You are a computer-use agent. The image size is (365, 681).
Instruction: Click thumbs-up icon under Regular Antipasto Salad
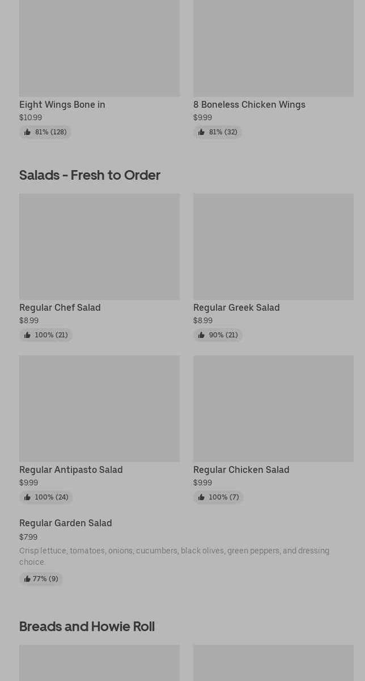[27, 497]
